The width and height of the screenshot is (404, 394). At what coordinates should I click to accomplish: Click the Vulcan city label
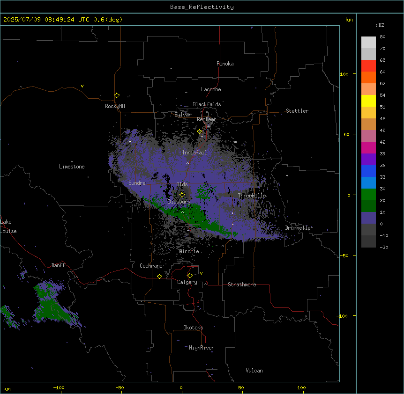coord(254,370)
